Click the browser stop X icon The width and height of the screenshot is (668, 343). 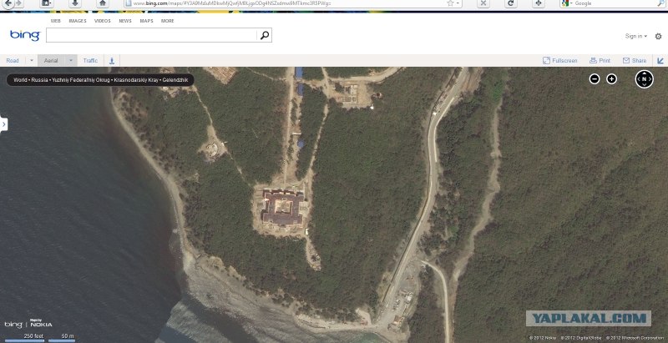[x=483, y=3]
